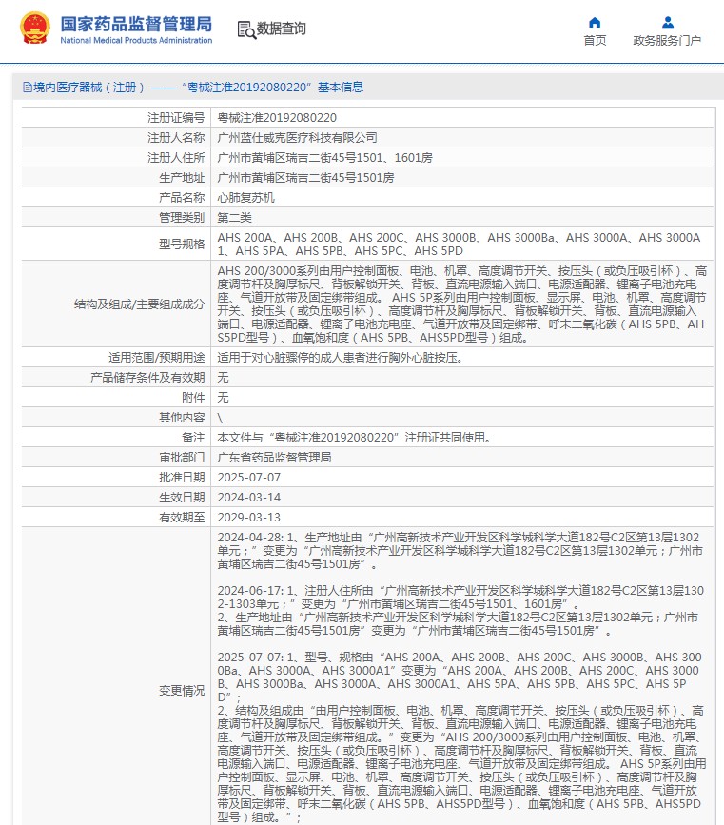Open the 政务服务门户 link

click(x=667, y=41)
